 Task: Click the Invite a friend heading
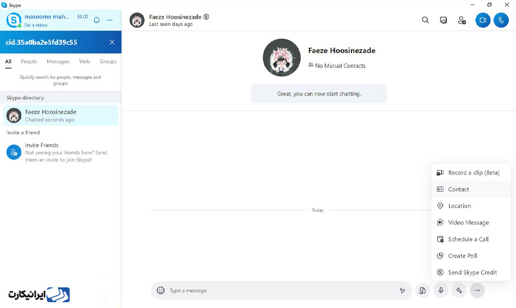23,132
